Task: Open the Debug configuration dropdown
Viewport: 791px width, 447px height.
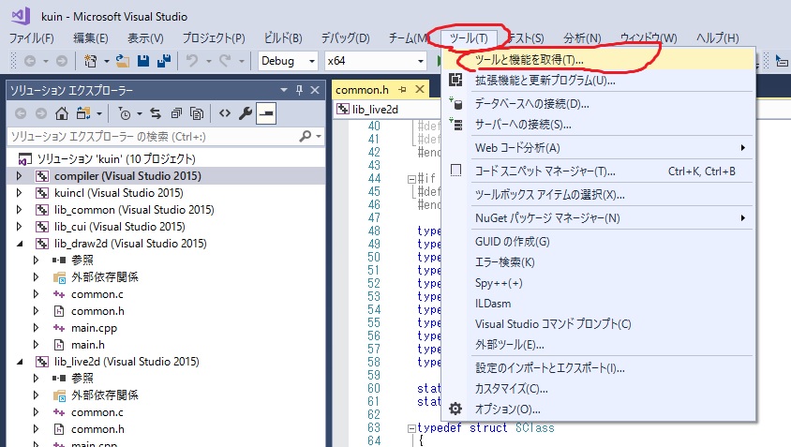Action: pyautogui.click(x=289, y=61)
